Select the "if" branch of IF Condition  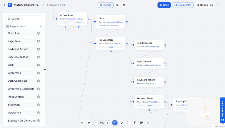(66, 22)
